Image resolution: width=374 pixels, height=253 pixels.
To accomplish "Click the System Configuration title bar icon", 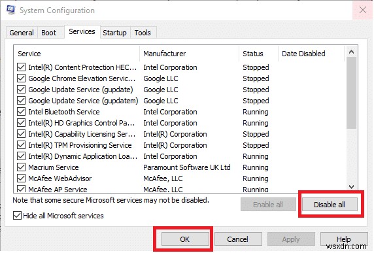I will 10,10.
